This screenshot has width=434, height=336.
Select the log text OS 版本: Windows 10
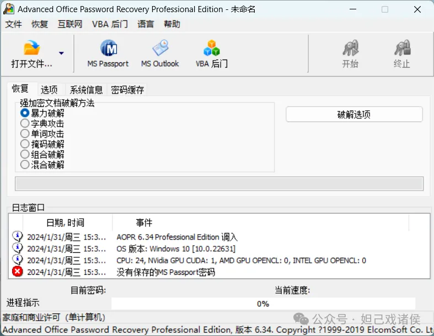[x=176, y=248]
